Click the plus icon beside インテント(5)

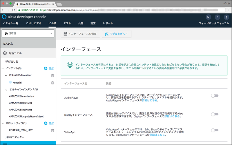(46, 68)
